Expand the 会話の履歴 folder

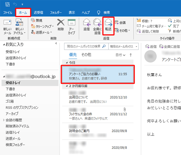tap(4, 120)
